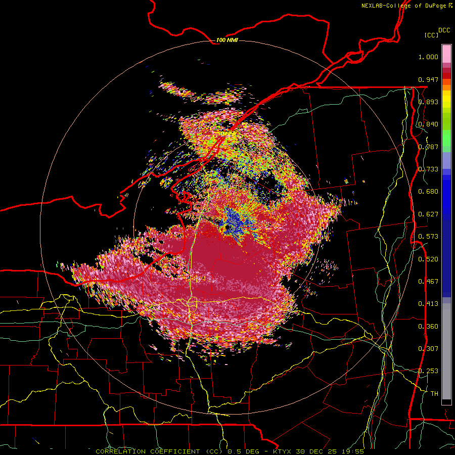Image resolution: width=455 pixels, height=455 pixels.
Task: Click the 0.467 scale value
Action: (428, 281)
